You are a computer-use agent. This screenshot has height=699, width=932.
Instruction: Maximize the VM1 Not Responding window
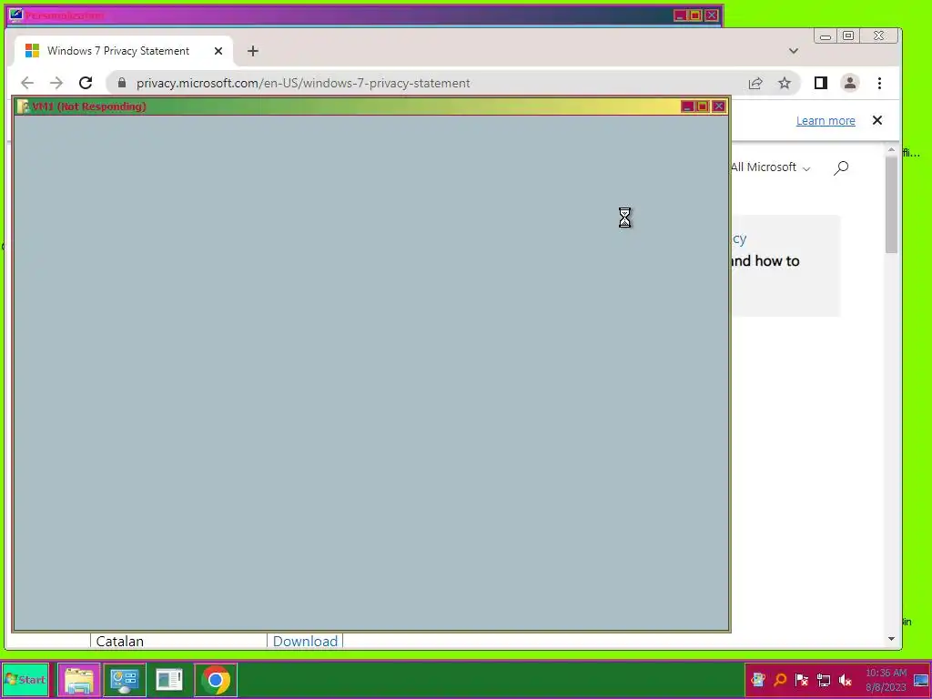point(703,106)
